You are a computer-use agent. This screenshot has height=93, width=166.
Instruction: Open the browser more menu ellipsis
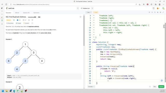(163, 4)
